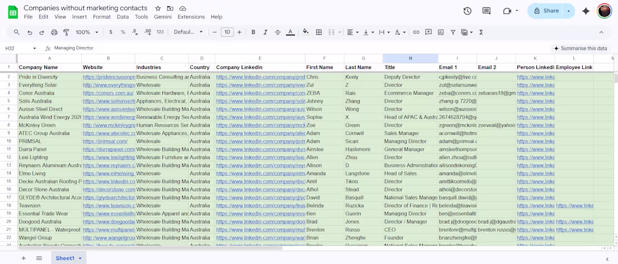Start a meeting with the camera icon
Image resolution: width=618 pixels, height=264 pixels.
tap(507, 11)
